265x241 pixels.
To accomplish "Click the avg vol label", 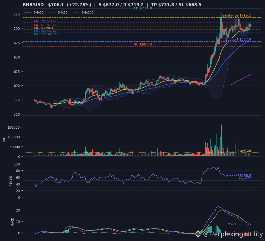I will click(x=245, y=151).
